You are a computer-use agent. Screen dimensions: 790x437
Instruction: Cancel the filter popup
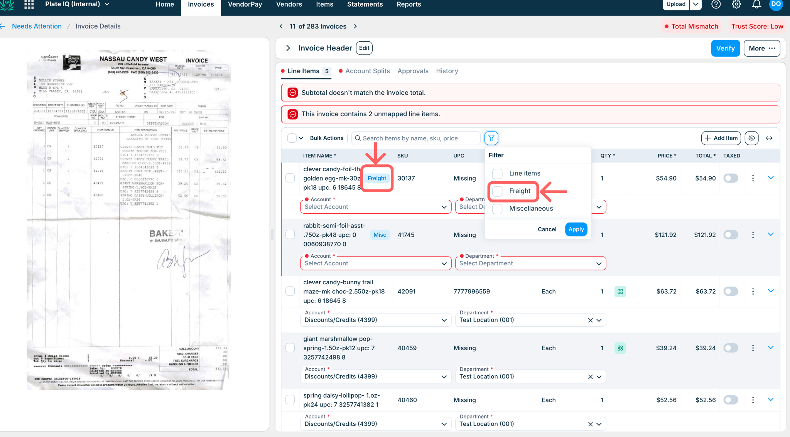pos(547,229)
